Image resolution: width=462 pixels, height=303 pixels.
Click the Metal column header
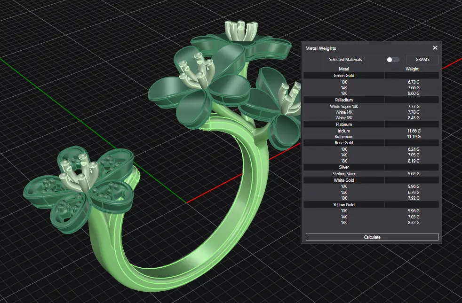tap(344, 69)
